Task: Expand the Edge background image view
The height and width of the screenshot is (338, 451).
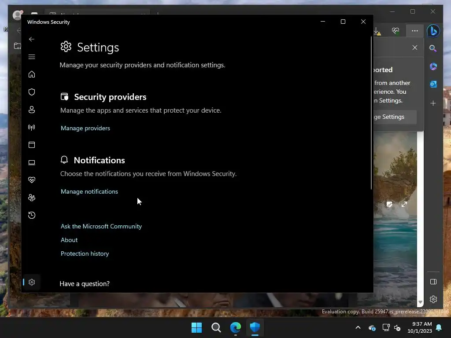Action: [404, 204]
